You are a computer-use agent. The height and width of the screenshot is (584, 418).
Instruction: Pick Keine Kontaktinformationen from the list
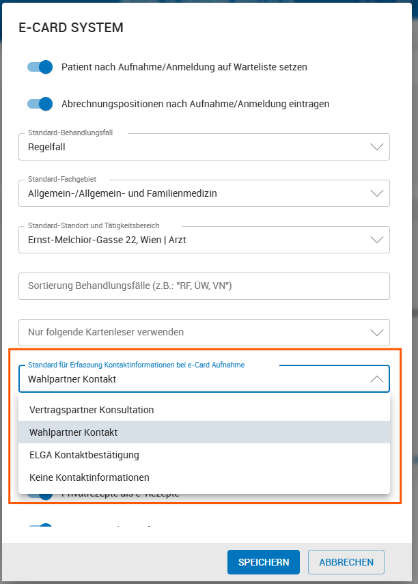(89, 477)
